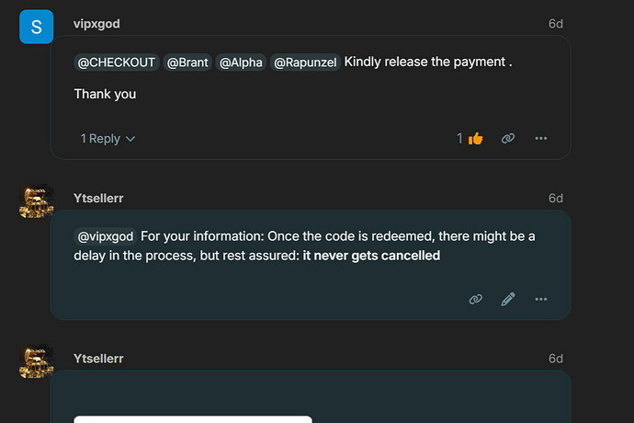Click vipxgod's blue S avatar
This screenshot has width=634, height=423.
click(37, 27)
